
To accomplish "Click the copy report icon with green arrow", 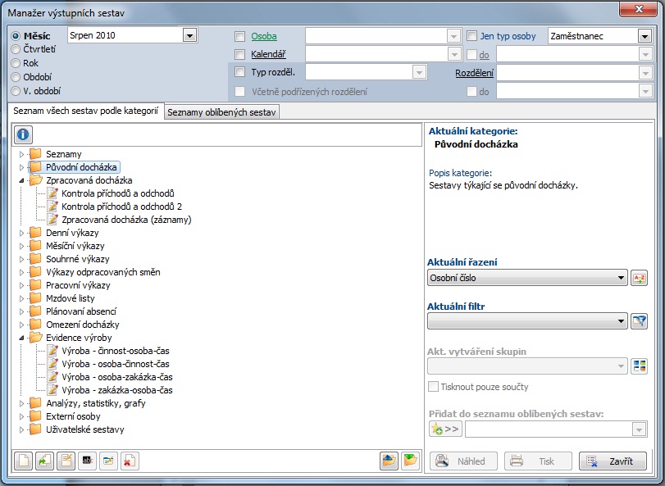I will (44, 461).
